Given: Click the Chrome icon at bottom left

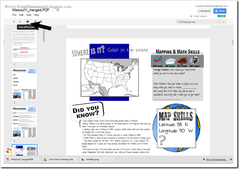Looking at the screenshot, I should [9, 151].
